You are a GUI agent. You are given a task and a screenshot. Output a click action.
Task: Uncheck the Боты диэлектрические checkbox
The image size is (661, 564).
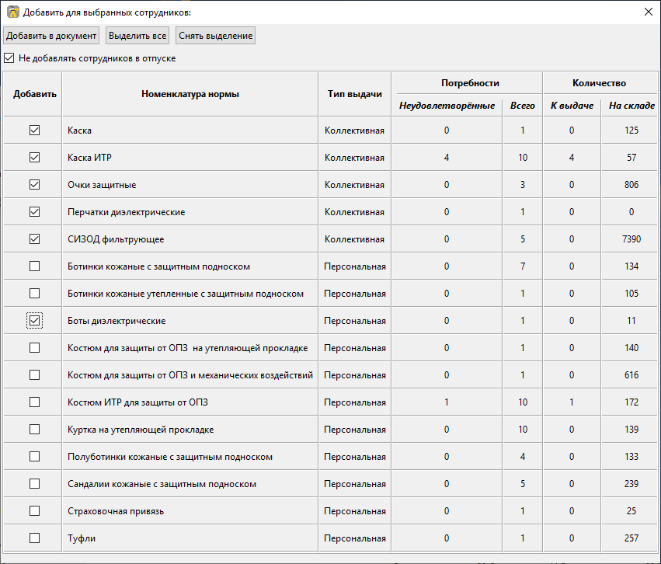[x=35, y=320]
